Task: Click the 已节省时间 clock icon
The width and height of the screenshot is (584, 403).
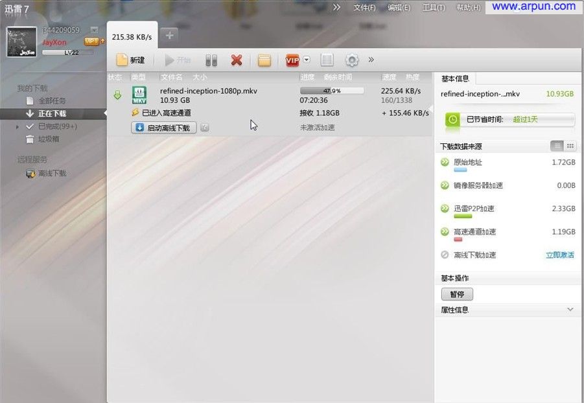Action: point(452,120)
